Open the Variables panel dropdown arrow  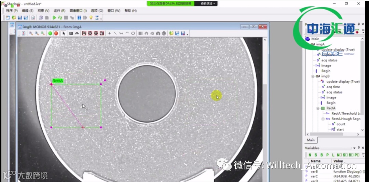click(354, 148)
